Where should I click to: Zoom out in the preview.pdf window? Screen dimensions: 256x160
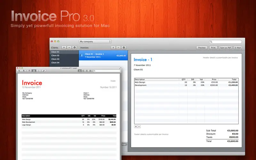(x=19, y=71)
